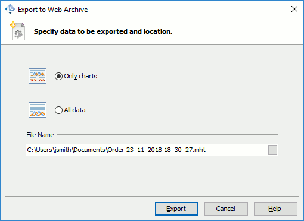Click the Export to Web Archive title

click(53, 10)
